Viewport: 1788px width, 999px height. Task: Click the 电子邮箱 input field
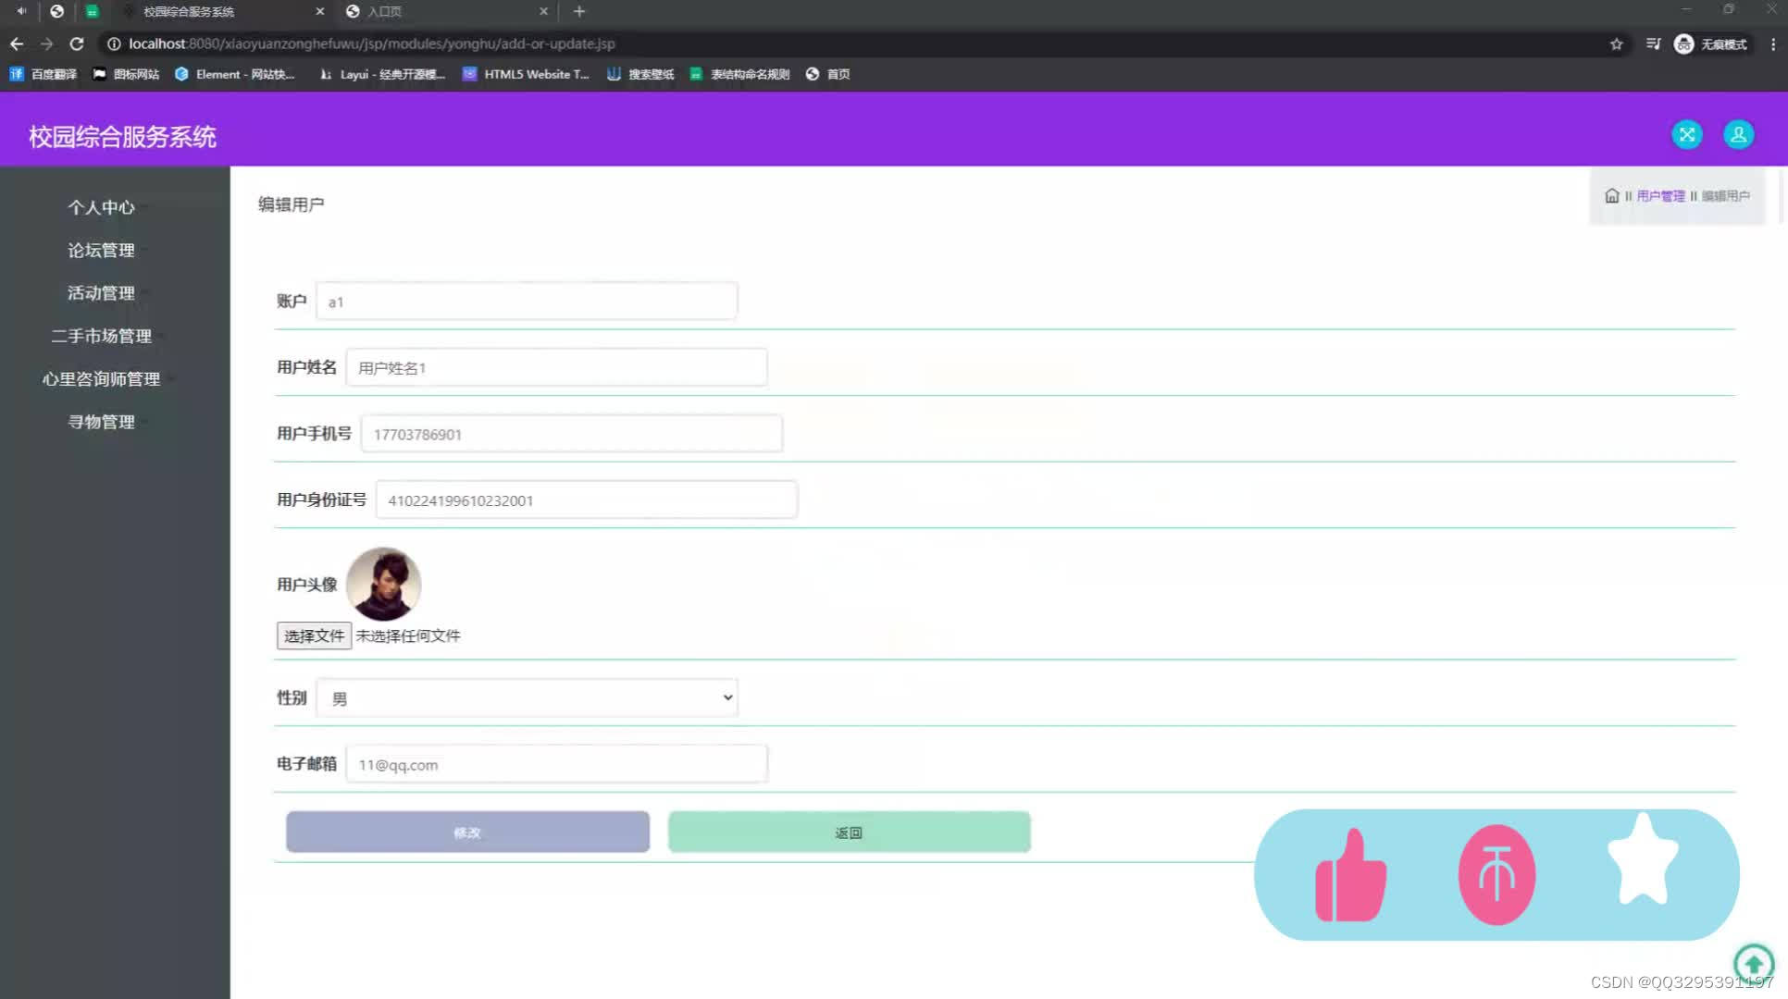point(556,763)
